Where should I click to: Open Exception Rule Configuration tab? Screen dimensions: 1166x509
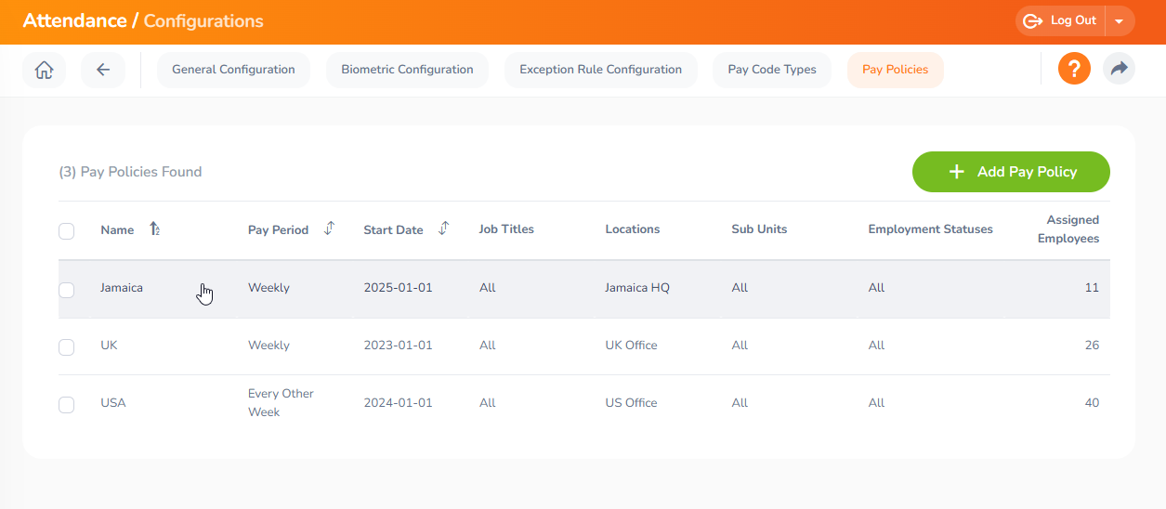600,70
